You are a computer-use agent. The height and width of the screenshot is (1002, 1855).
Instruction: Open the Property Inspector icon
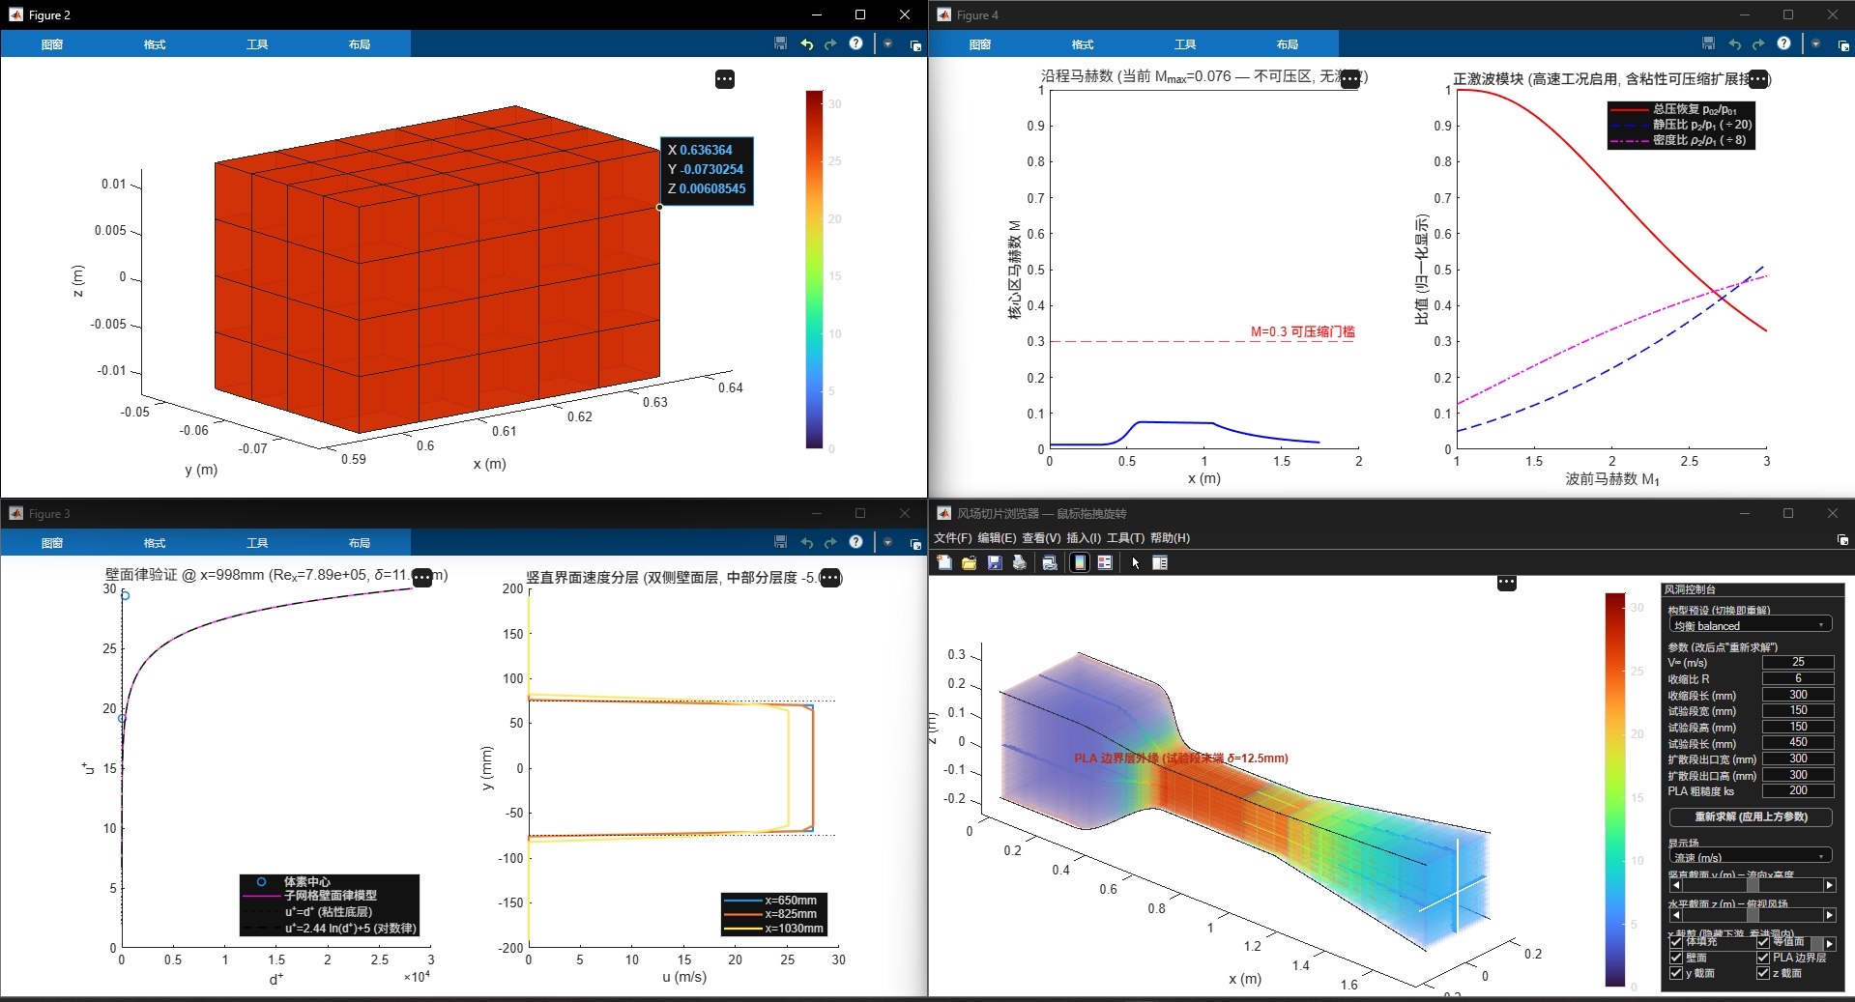1160,562
